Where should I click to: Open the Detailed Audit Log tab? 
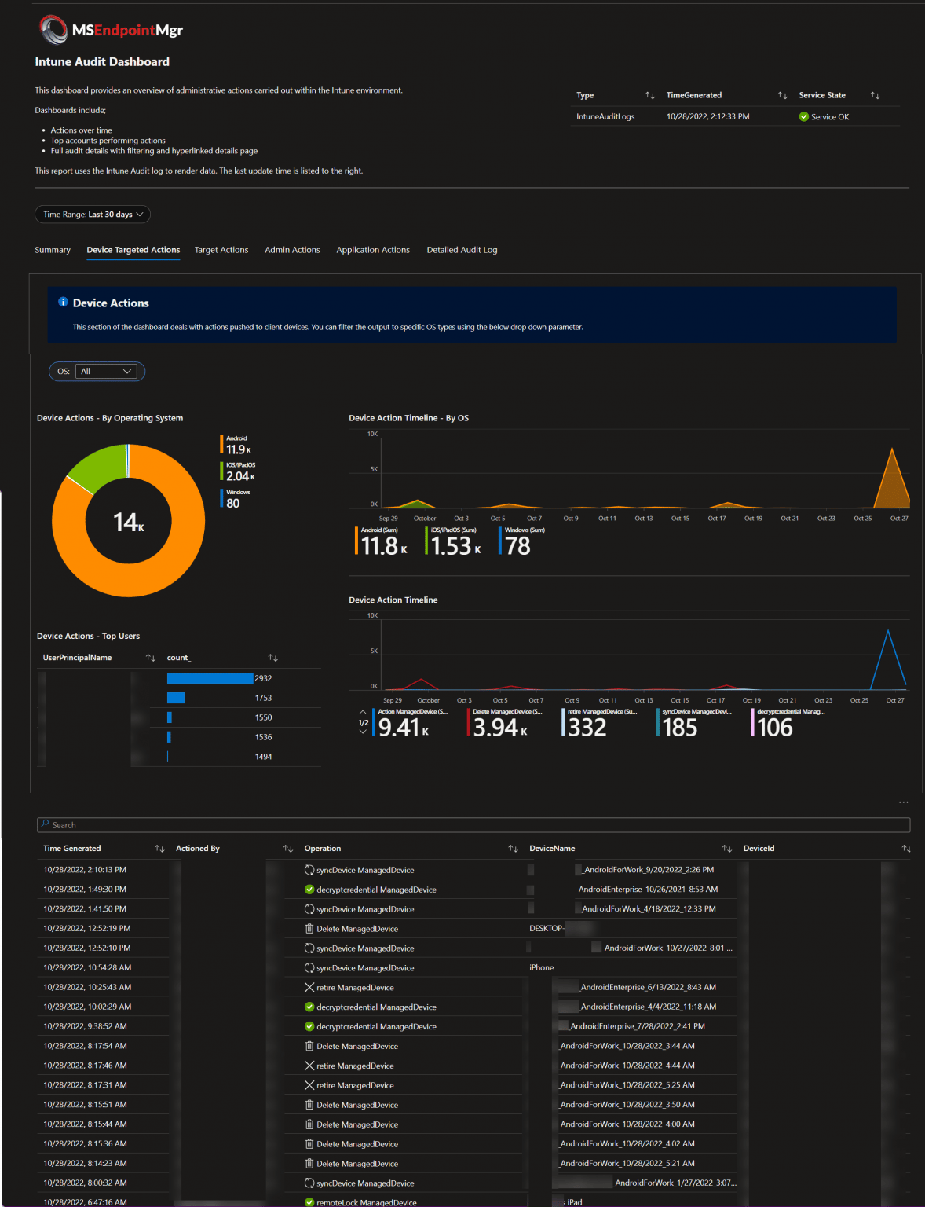[462, 250]
